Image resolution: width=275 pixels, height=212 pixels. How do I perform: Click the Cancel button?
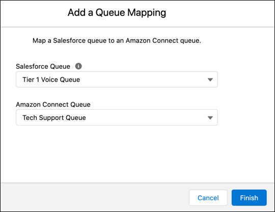[208, 198]
